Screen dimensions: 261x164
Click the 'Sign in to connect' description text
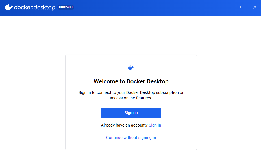point(131,95)
